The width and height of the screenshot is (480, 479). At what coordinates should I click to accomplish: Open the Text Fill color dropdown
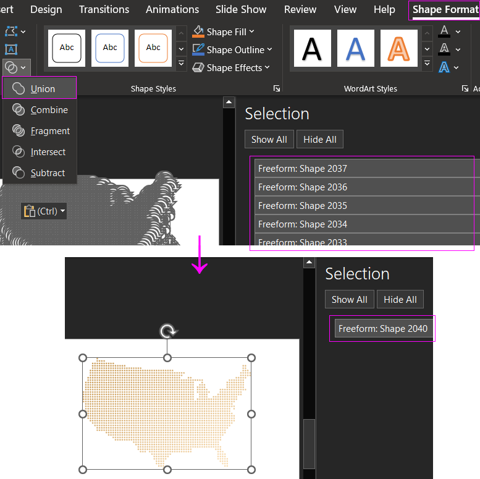click(x=458, y=32)
